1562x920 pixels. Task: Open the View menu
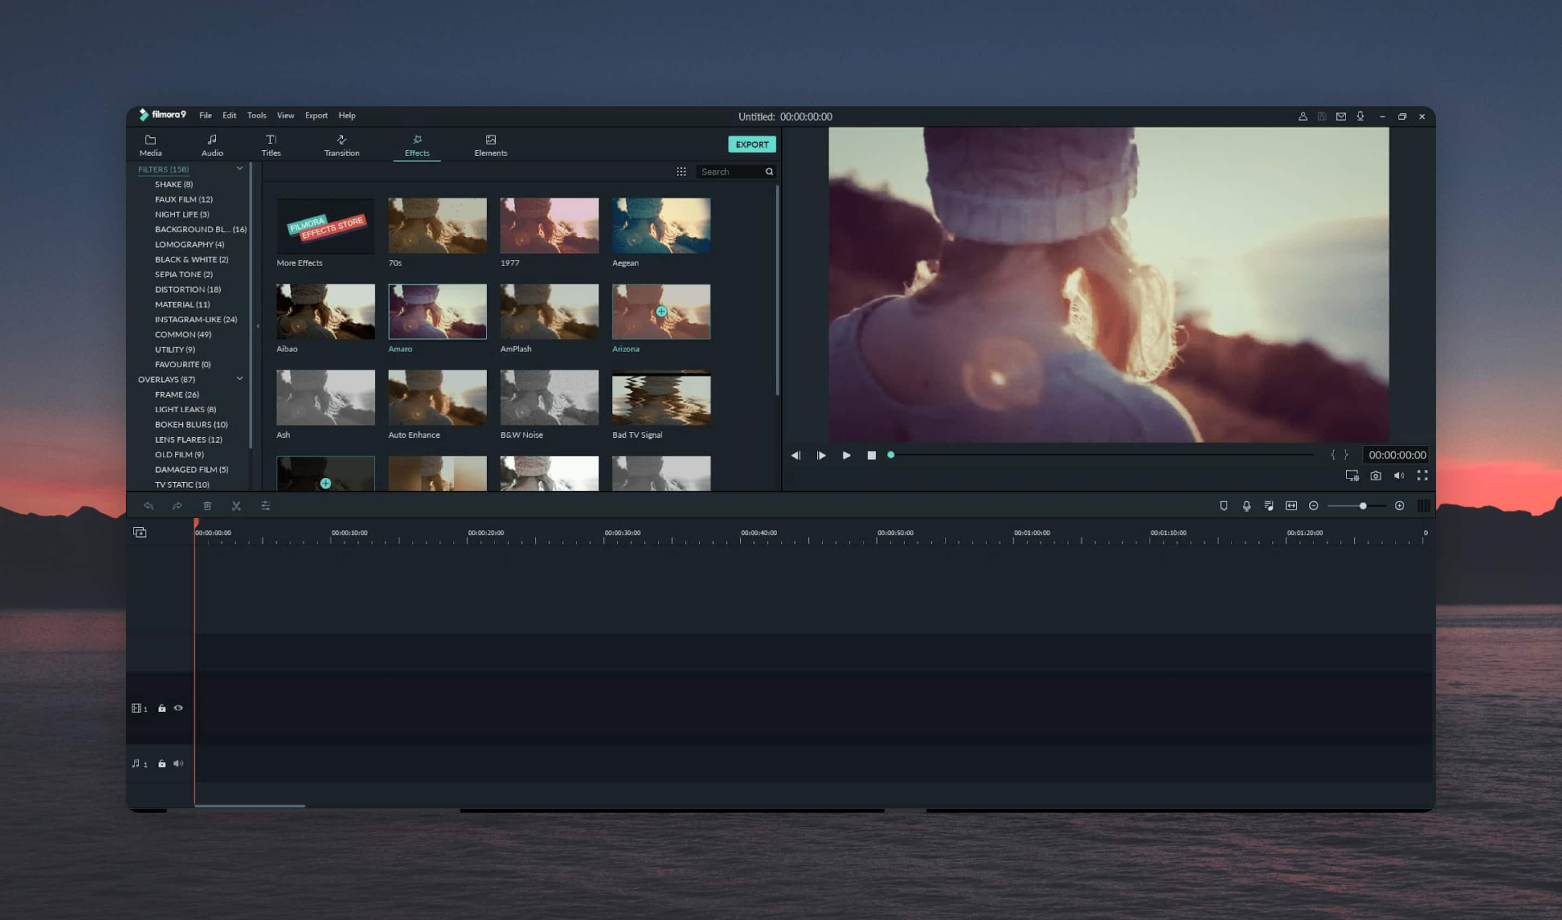pyautogui.click(x=285, y=116)
